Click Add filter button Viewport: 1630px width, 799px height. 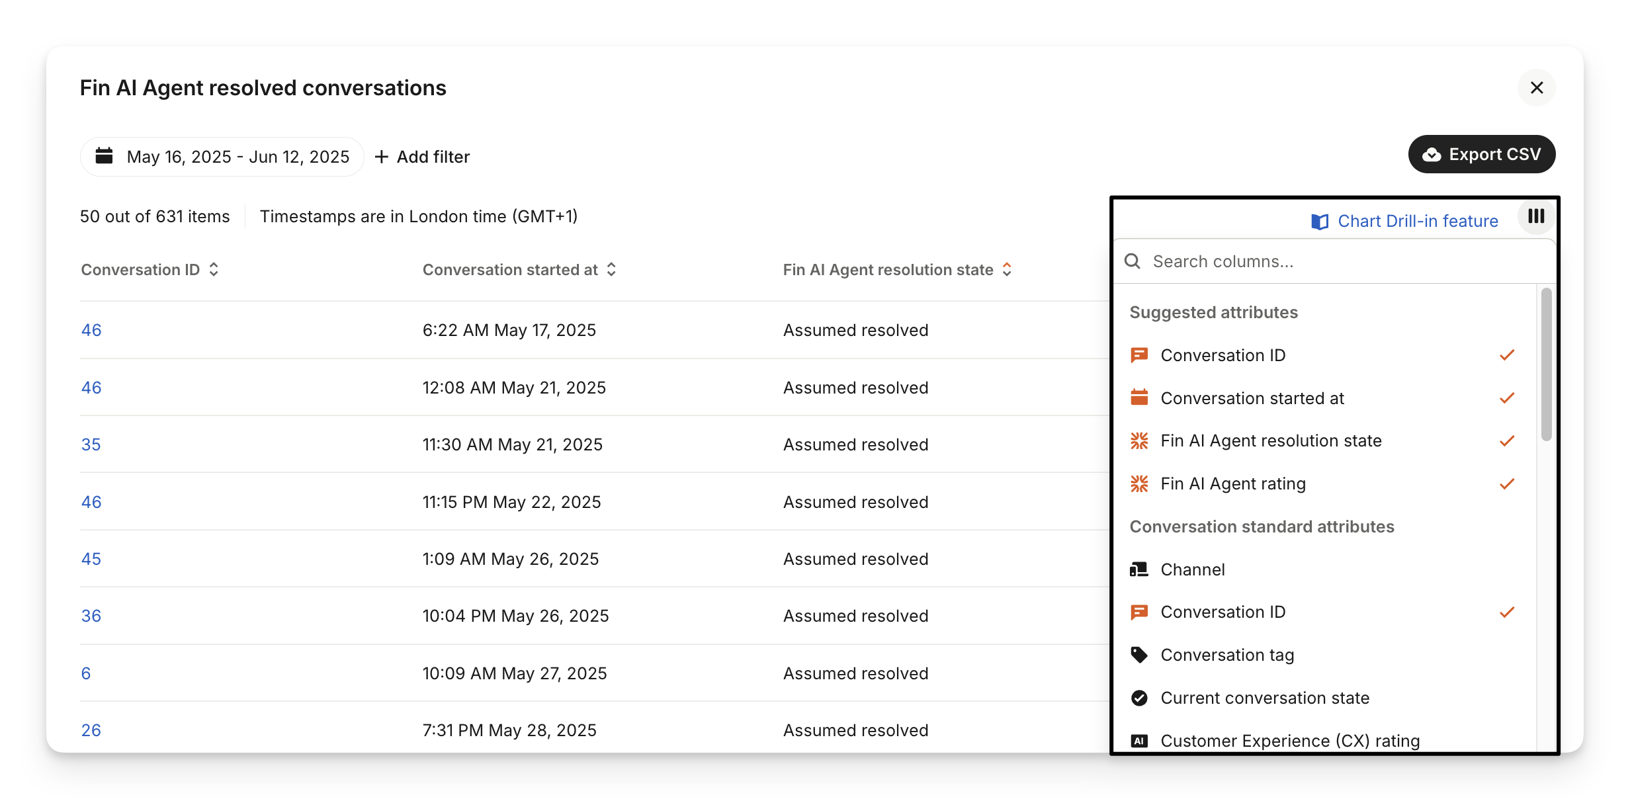(x=422, y=157)
